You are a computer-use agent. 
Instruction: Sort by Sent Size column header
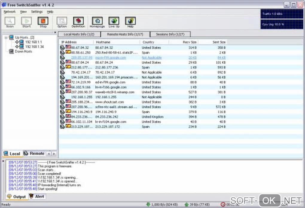[212, 42]
